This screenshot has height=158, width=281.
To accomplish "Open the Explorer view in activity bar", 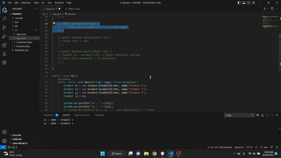I will click(4, 10).
